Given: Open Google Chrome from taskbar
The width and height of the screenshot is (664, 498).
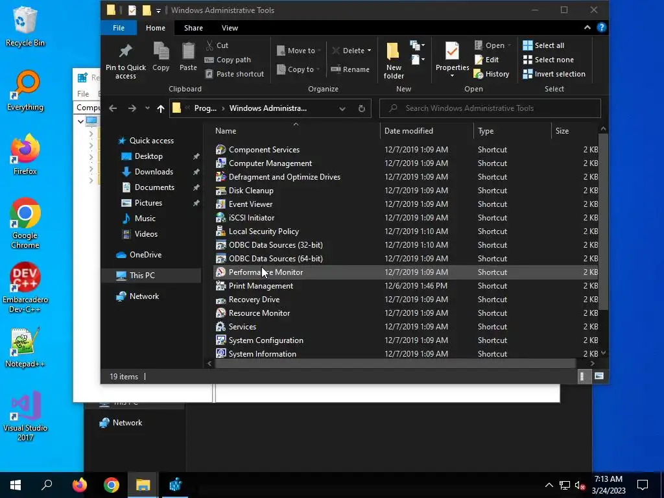Looking at the screenshot, I should click(112, 485).
